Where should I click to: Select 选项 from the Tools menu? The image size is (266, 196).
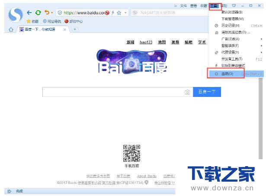(227, 74)
